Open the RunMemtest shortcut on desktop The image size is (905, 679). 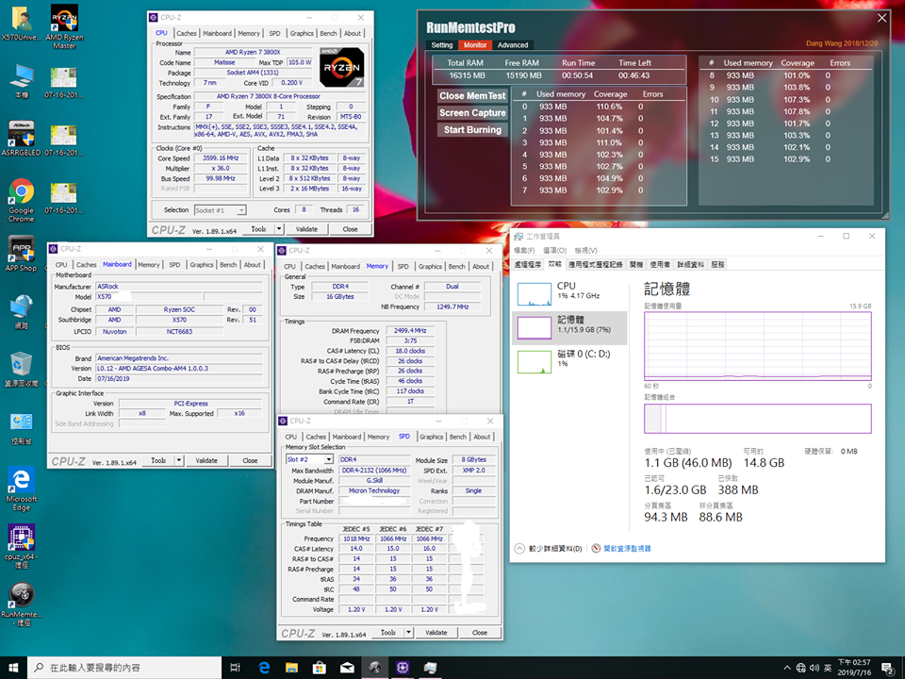point(22,604)
